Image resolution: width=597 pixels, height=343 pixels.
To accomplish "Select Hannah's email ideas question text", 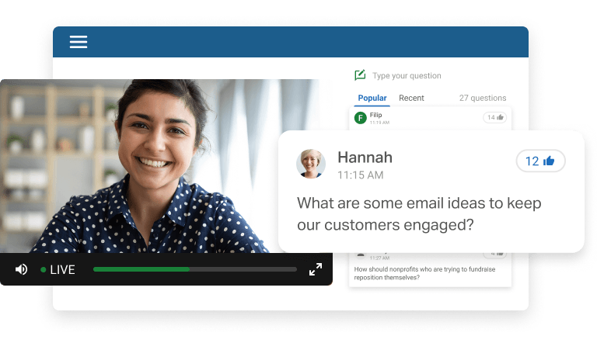I will point(419,214).
